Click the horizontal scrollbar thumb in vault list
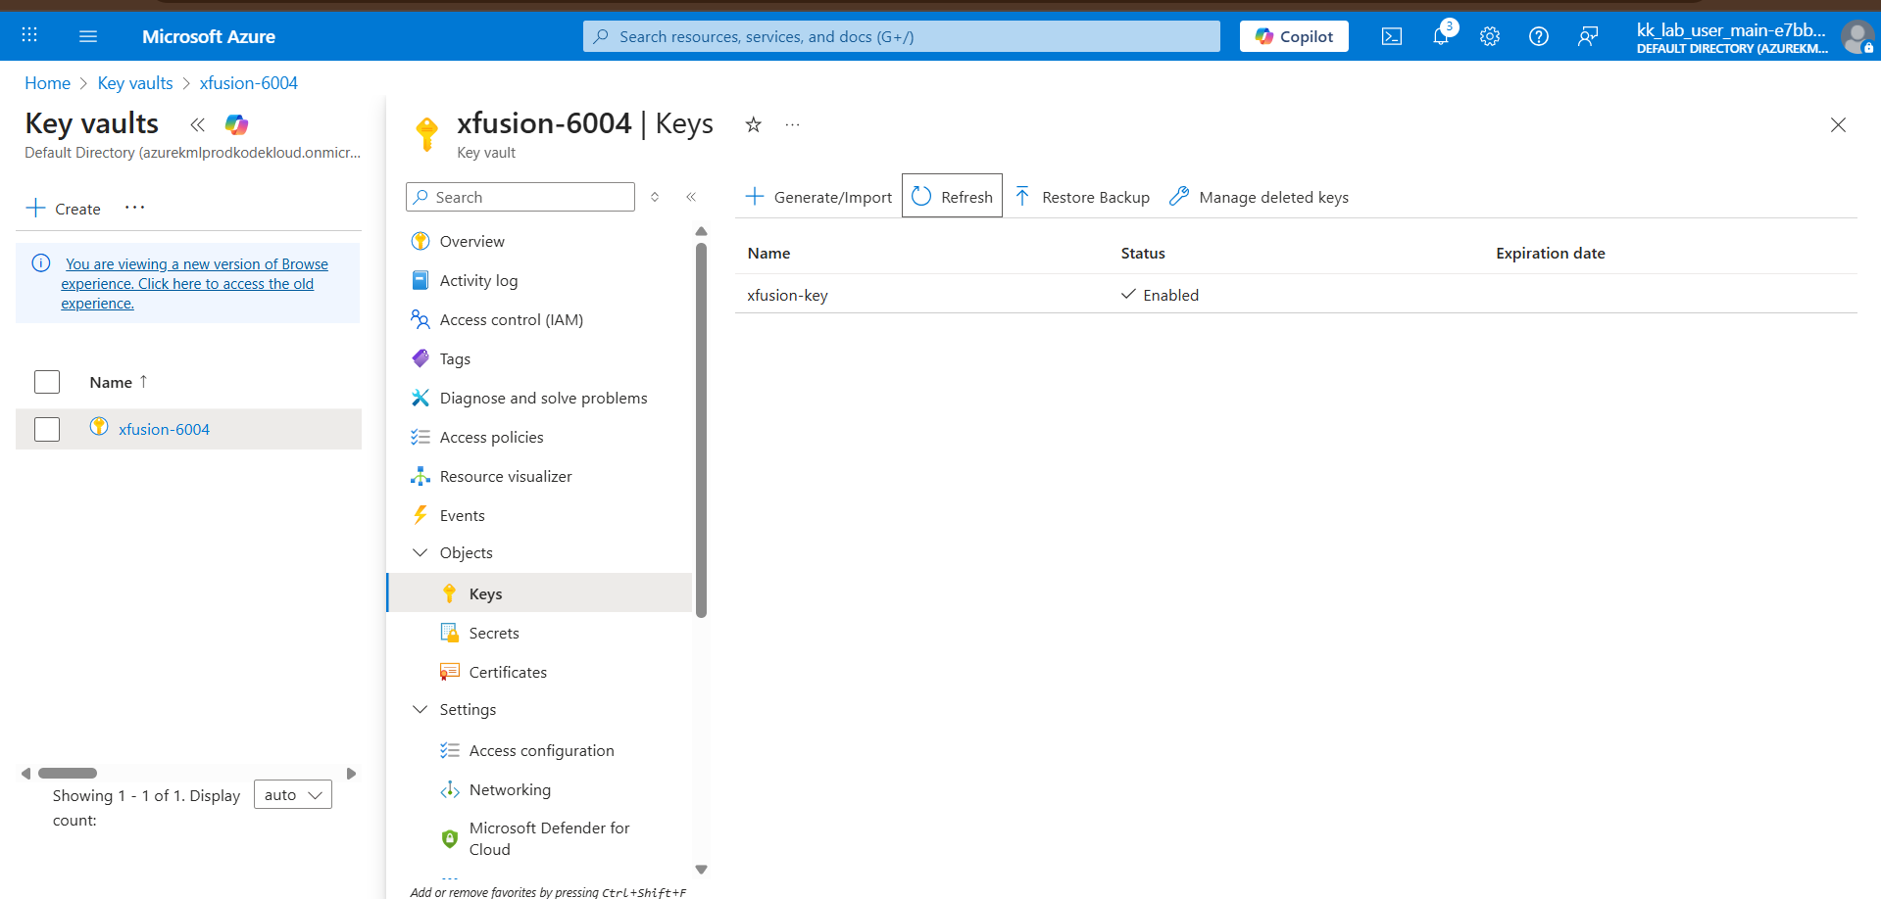1881x899 pixels. point(68,773)
